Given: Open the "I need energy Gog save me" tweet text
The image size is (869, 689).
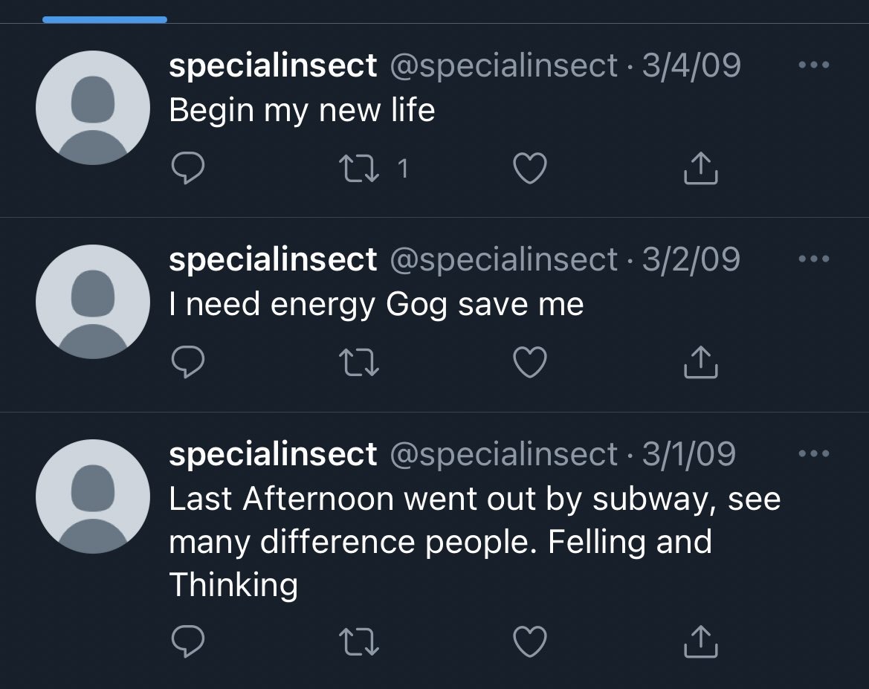Looking at the screenshot, I should (376, 305).
